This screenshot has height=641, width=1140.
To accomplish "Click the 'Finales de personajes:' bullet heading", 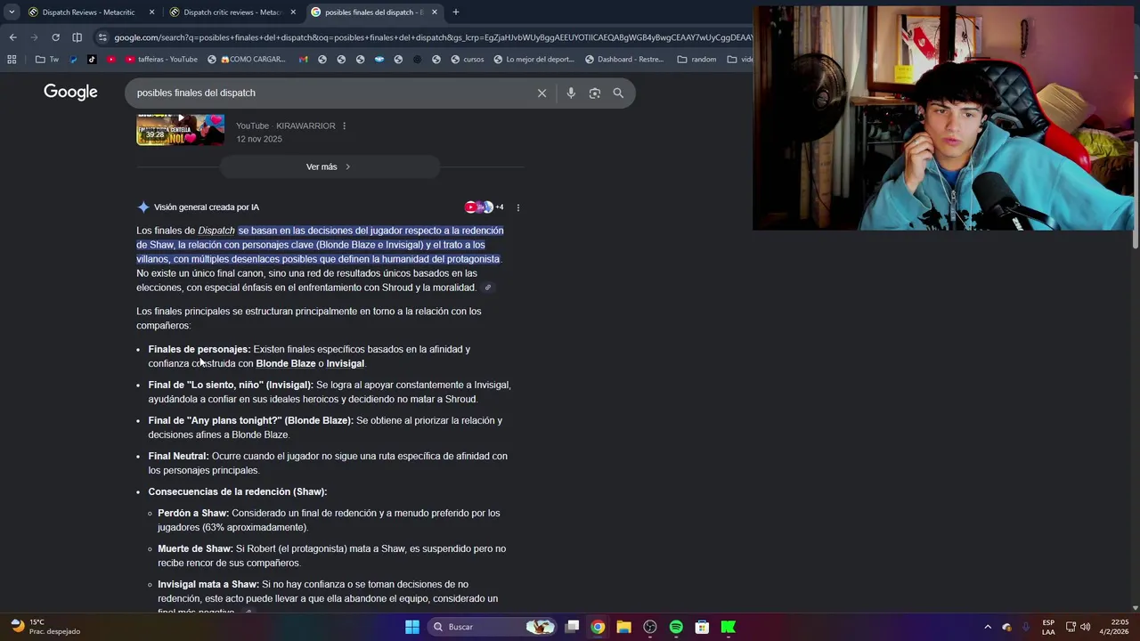I will [x=199, y=349].
